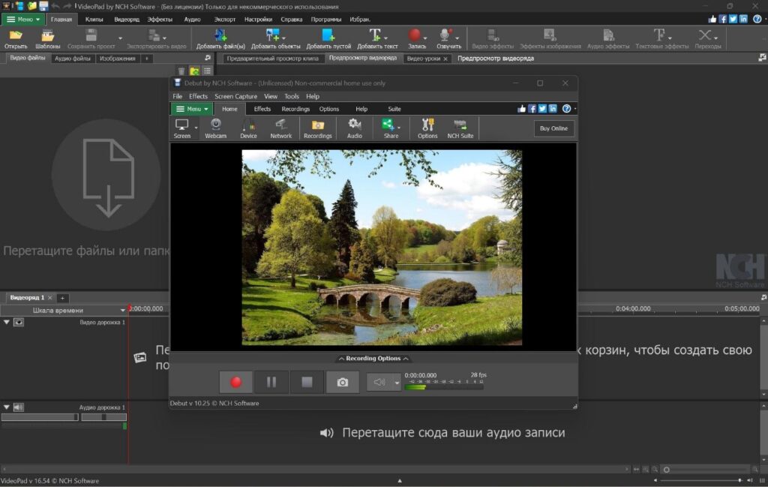Toggle visibility of Видео дорожка 1
Viewport: 768px width, 487px height.
pyautogui.click(x=19, y=322)
